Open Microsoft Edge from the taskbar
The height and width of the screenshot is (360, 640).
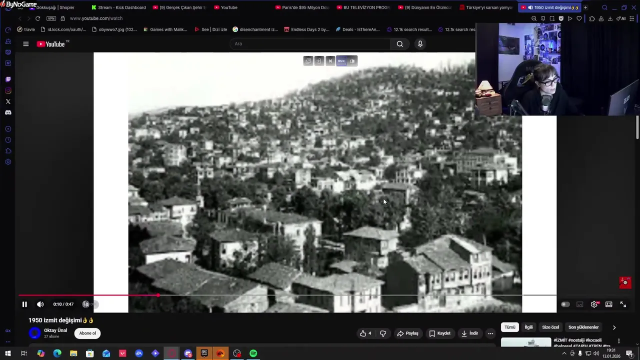point(57,353)
